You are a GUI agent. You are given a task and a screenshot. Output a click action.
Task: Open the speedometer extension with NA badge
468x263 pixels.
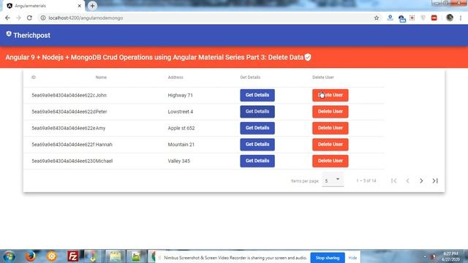pos(401,18)
